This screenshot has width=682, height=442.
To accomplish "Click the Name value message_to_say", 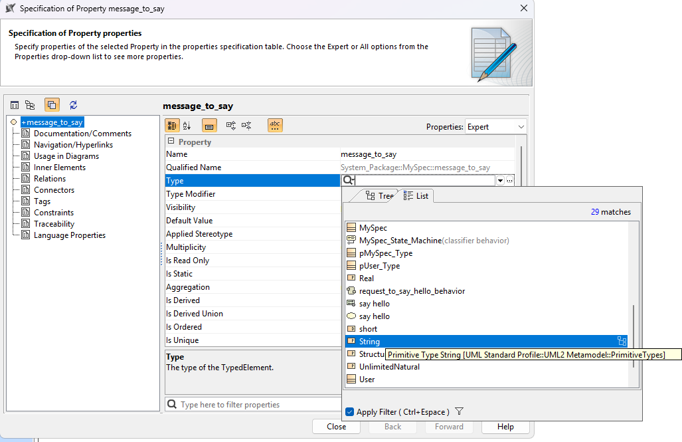I will (369, 154).
